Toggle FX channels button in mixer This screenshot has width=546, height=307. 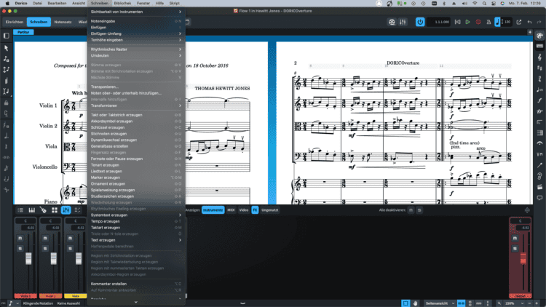pyautogui.click(x=255, y=210)
